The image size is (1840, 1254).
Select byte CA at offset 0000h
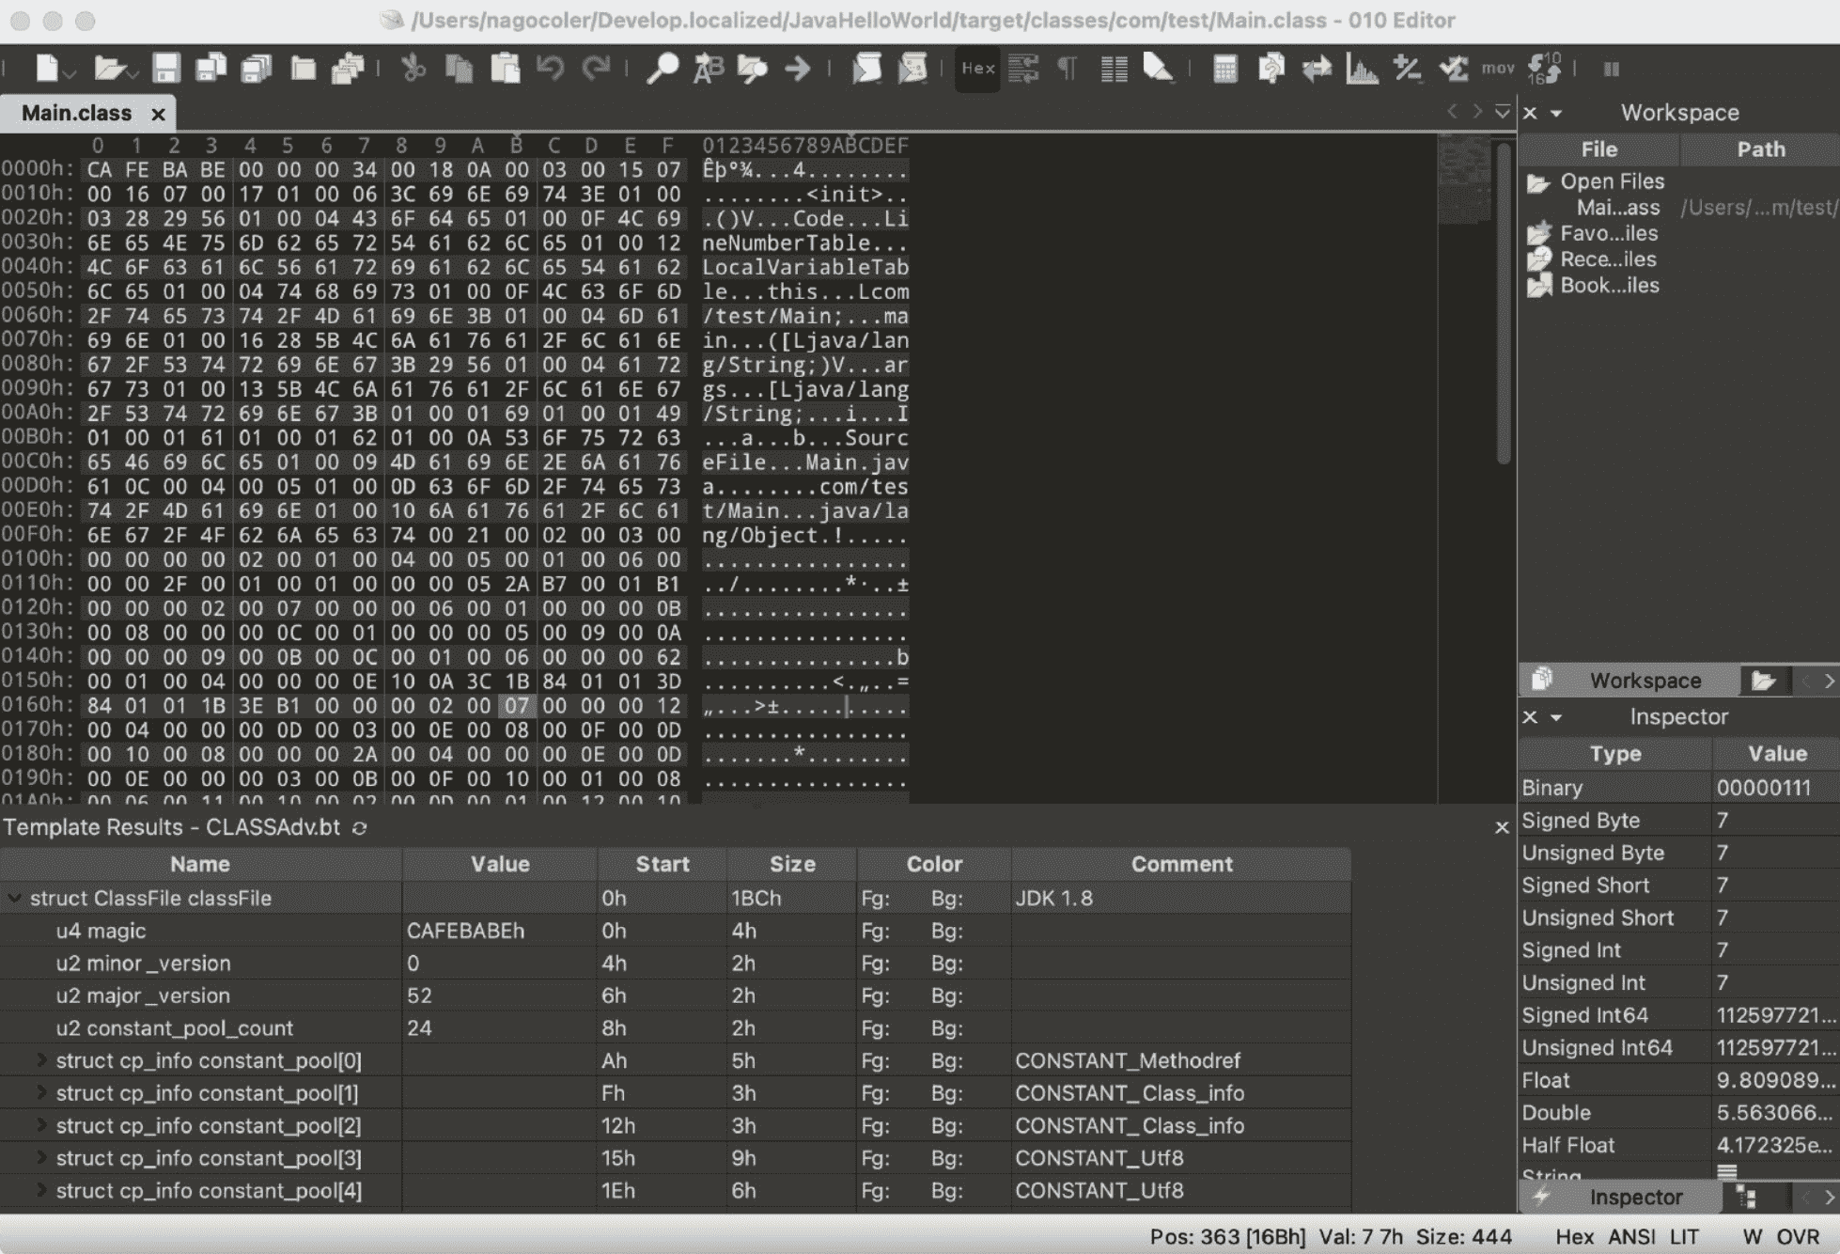click(x=99, y=170)
